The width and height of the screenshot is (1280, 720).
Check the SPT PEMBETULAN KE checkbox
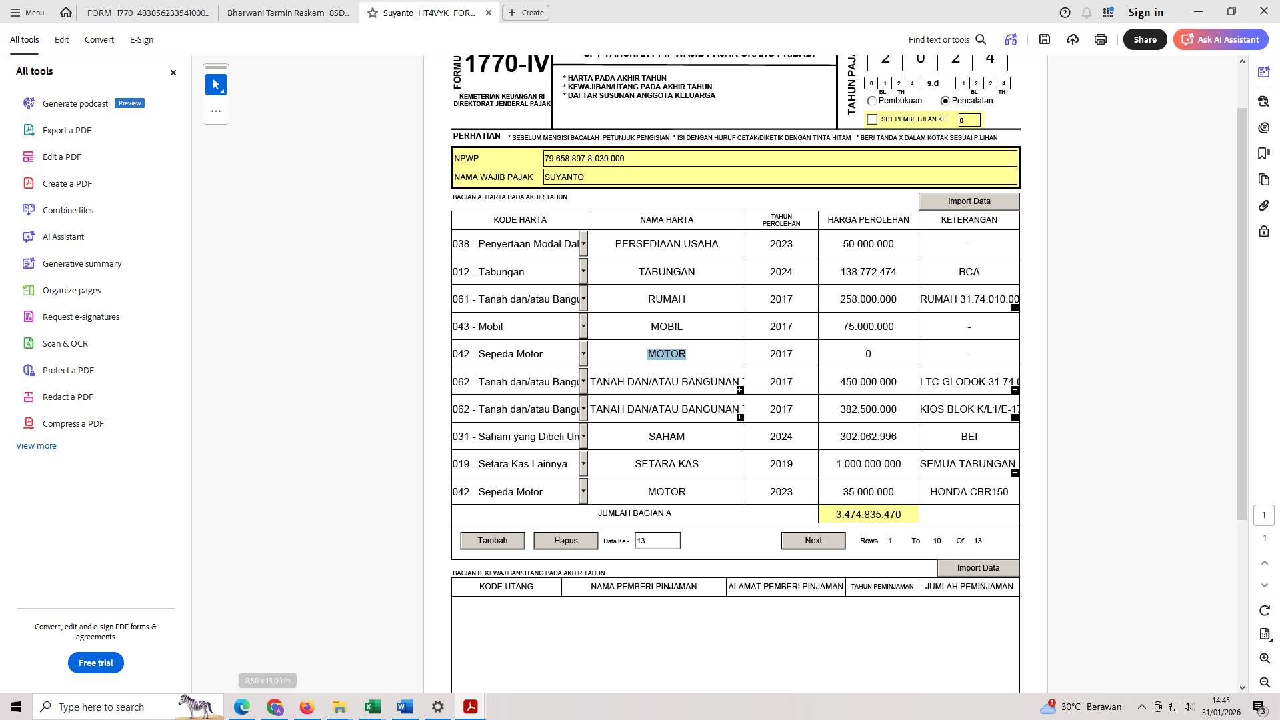(873, 119)
